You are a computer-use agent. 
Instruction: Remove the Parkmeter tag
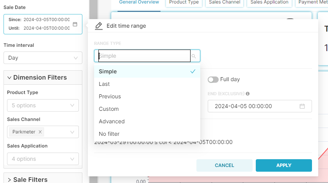pyautogui.click(x=40, y=132)
